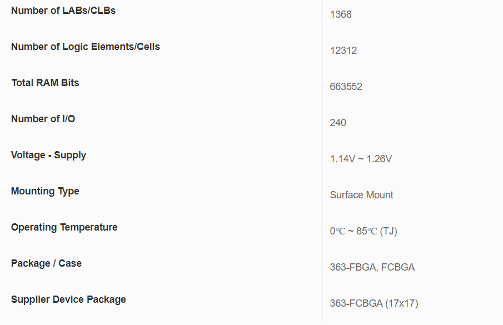Click the 'Number of Logic Elements/Cells' label
Image resolution: width=503 pixels, height=325 pixels.
coord(86,47)
